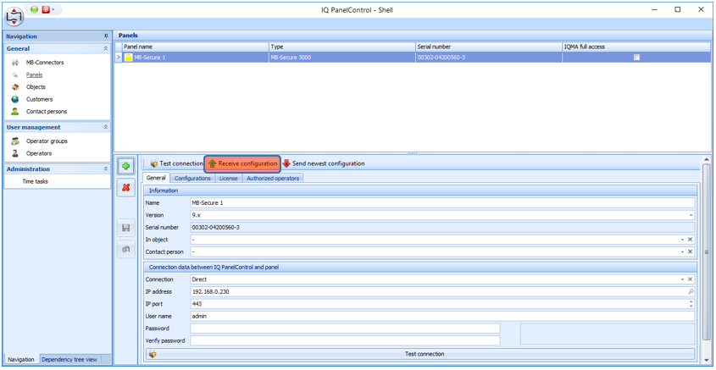Click the green status circle icon in title bar
The image size is (716, 370).
tap(35, 9)
